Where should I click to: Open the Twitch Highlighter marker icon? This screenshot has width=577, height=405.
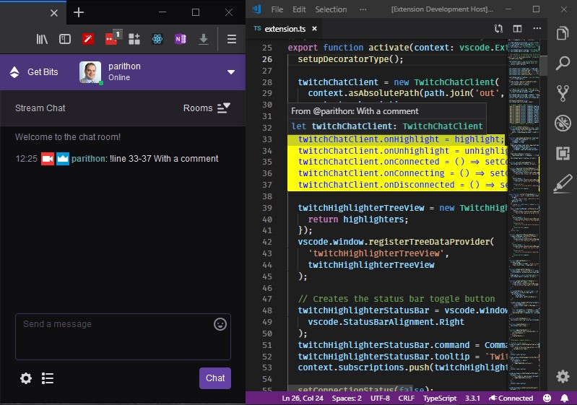563,183
